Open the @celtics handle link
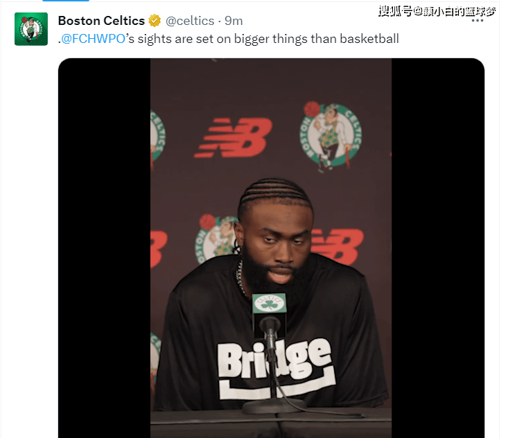This screenshot has height=438, width=506. [x=190, y=21]
